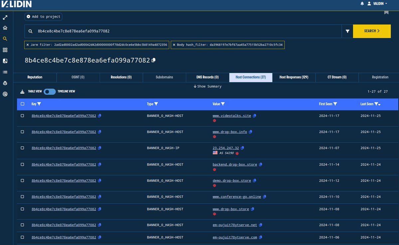This screenshot has height=245, width=399.
Task: Click the red marker beside AS 54290
Action: pos(237,153)
